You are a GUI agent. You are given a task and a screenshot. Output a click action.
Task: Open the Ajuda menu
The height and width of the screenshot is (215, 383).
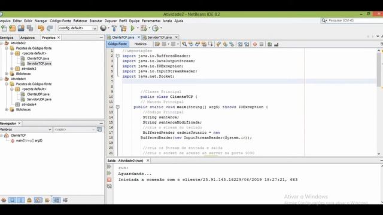click(x=179, y=21)
